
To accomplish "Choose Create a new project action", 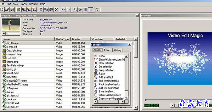I will click(x=108, y=95).
